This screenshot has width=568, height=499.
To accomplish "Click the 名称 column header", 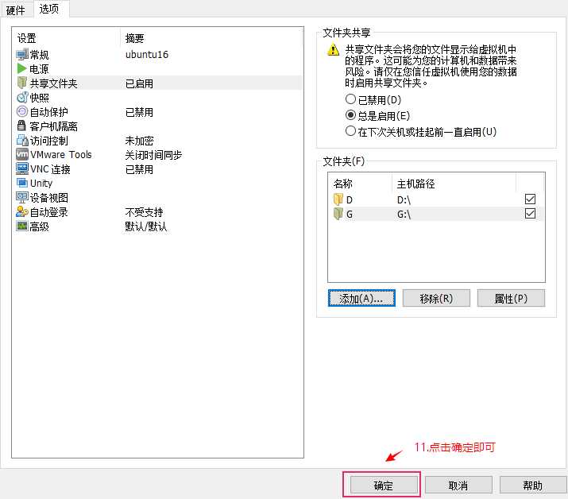I will pyautogui.click(x=342, y=184).
